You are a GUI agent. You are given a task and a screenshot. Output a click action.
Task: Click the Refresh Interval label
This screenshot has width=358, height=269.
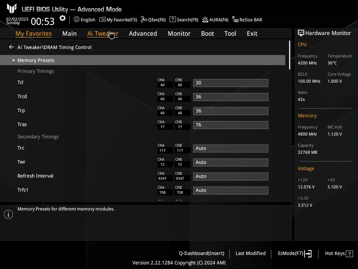(x=35, y=176)
